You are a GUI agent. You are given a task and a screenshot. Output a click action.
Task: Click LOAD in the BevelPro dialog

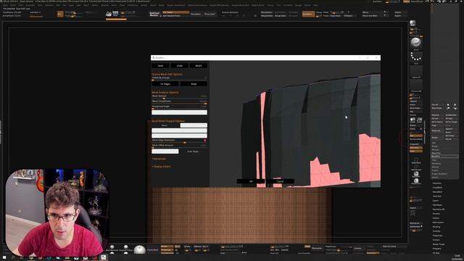click(x=179, y=66)
